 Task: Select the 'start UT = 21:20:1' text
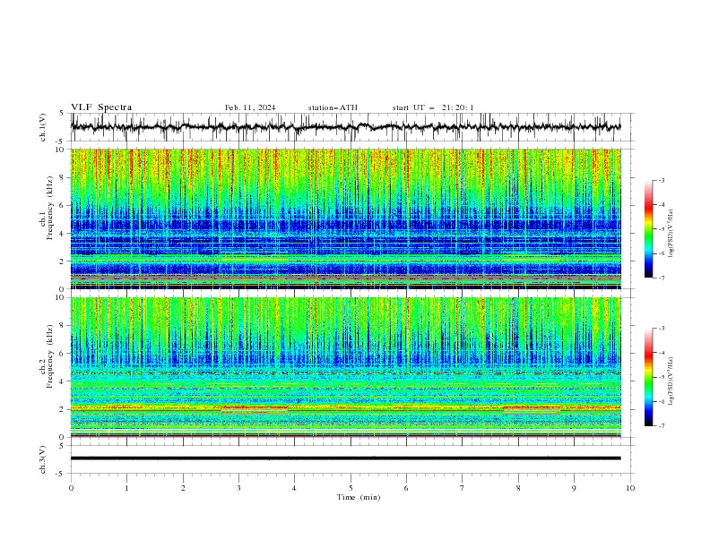point(433,107)
